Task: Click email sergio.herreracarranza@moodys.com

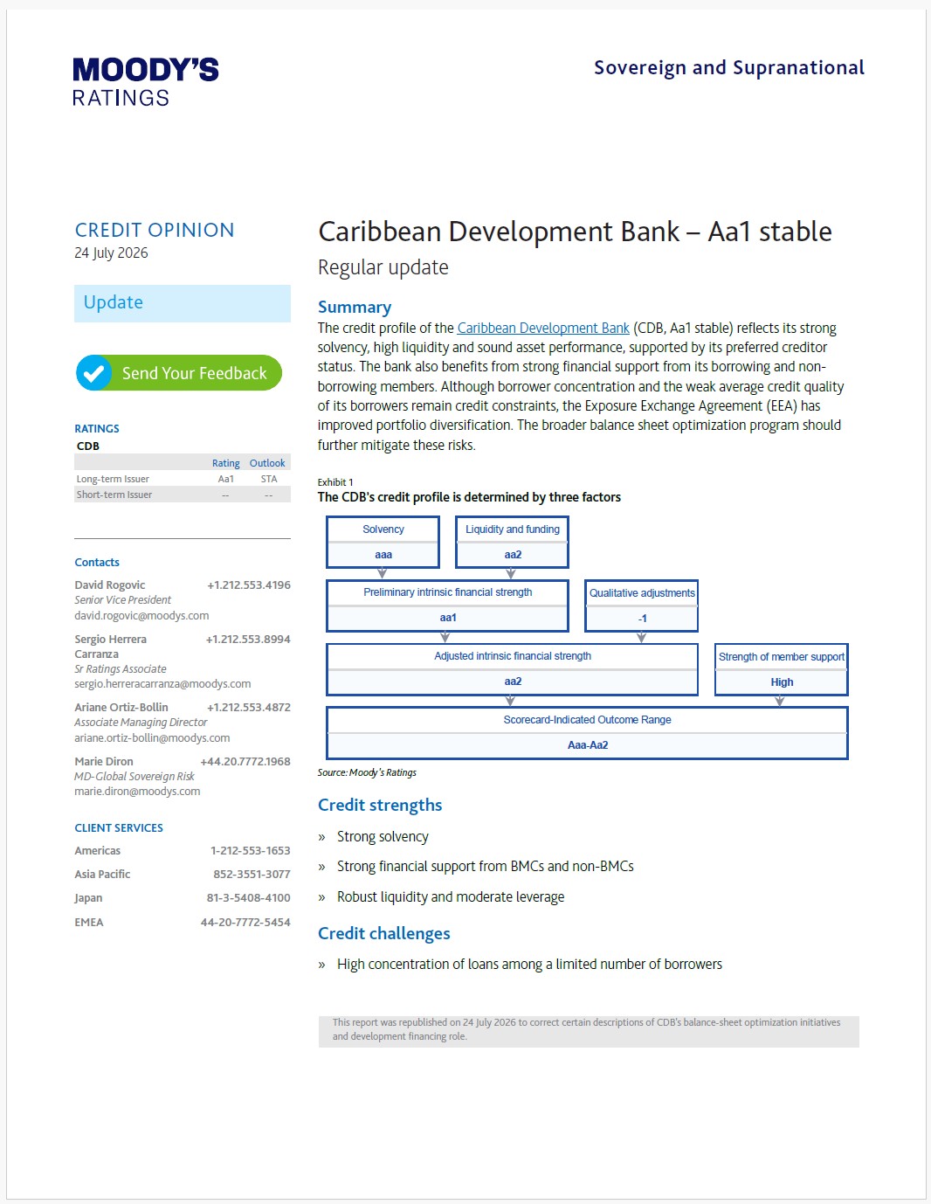Action: [x=162, y=683]
